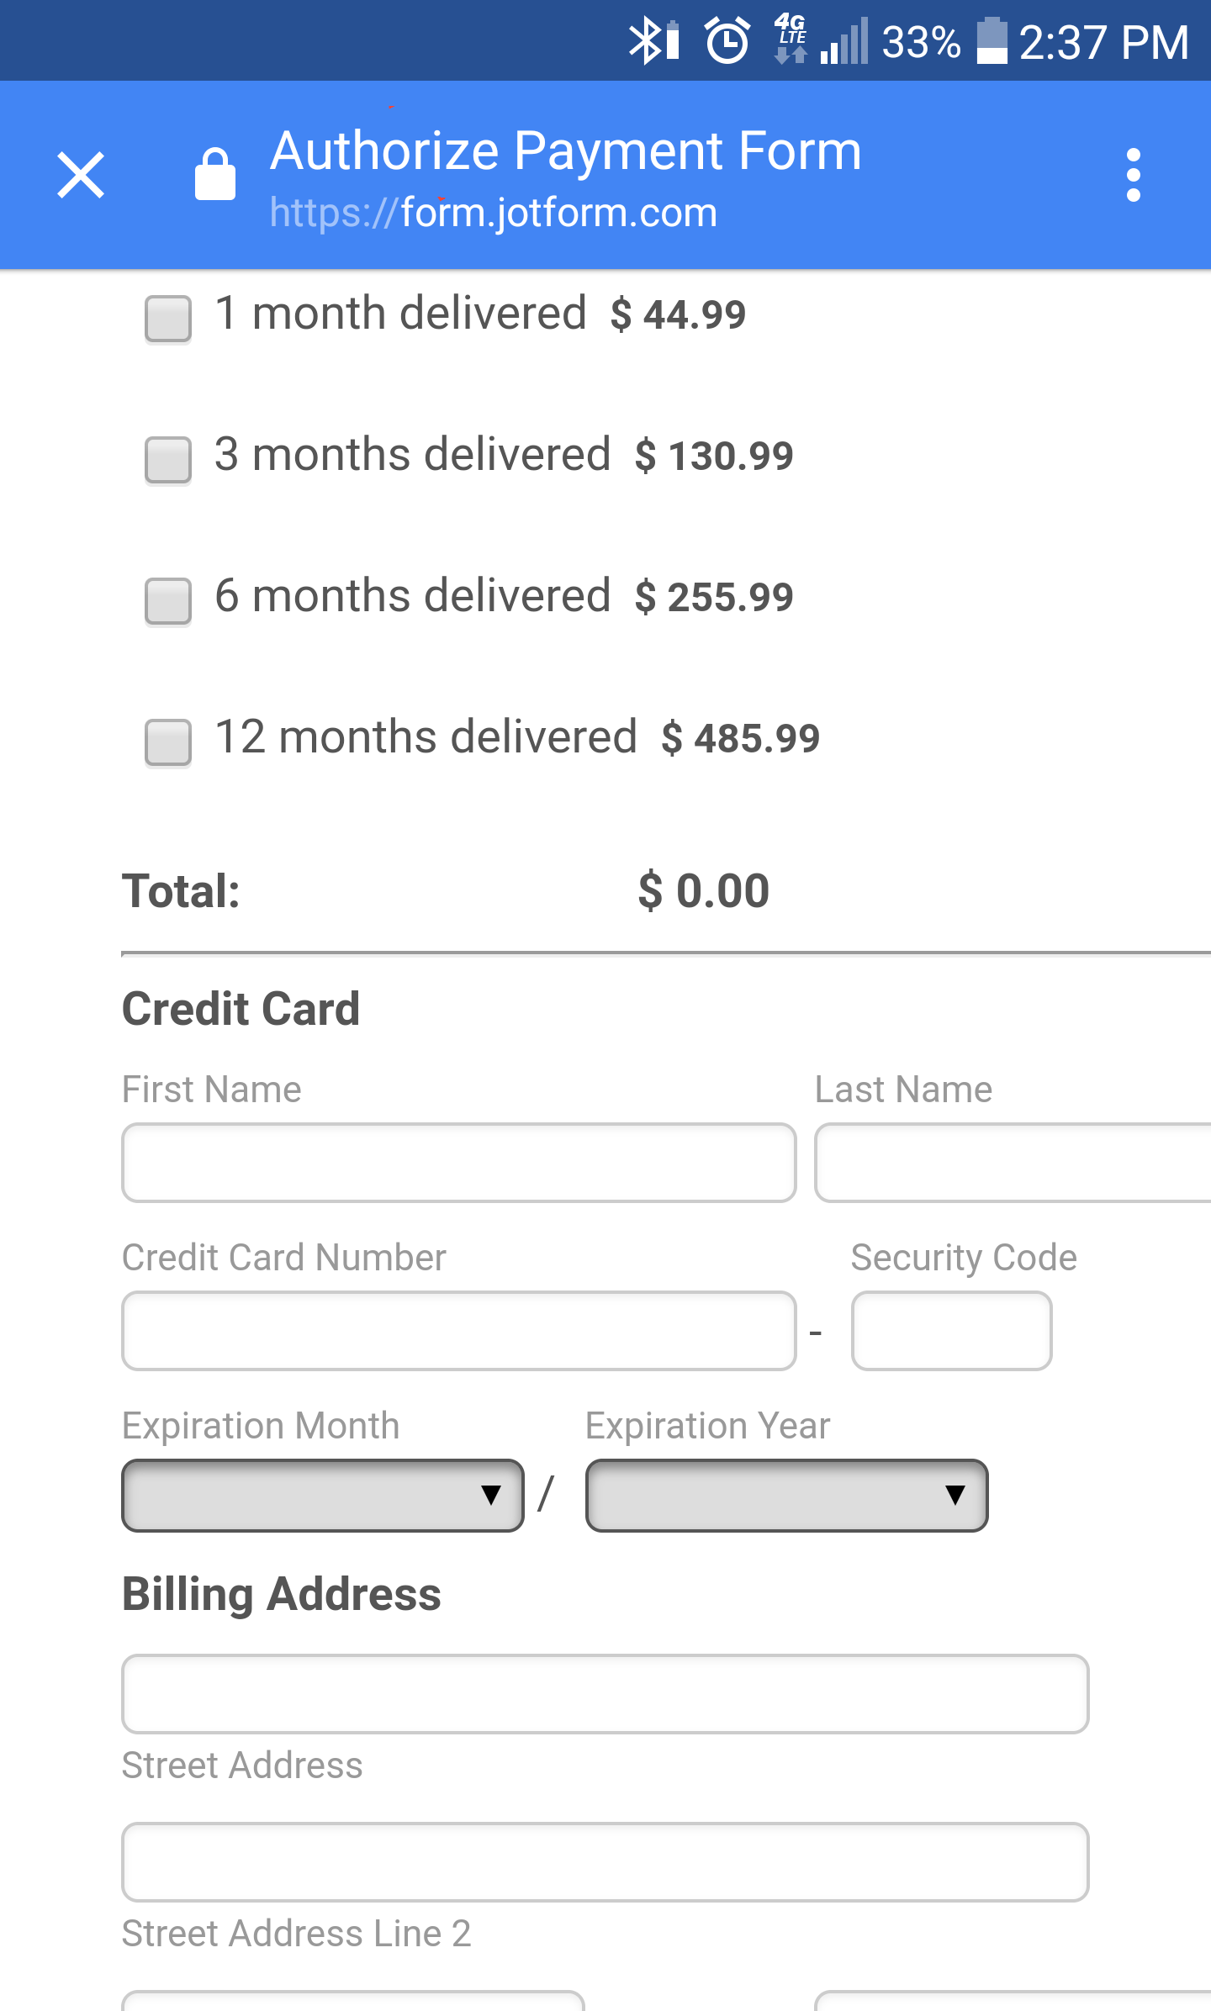Screen dimensions: 1211x2011
Task: Tap the secure lock icon
Action: [x=215, y=175]
